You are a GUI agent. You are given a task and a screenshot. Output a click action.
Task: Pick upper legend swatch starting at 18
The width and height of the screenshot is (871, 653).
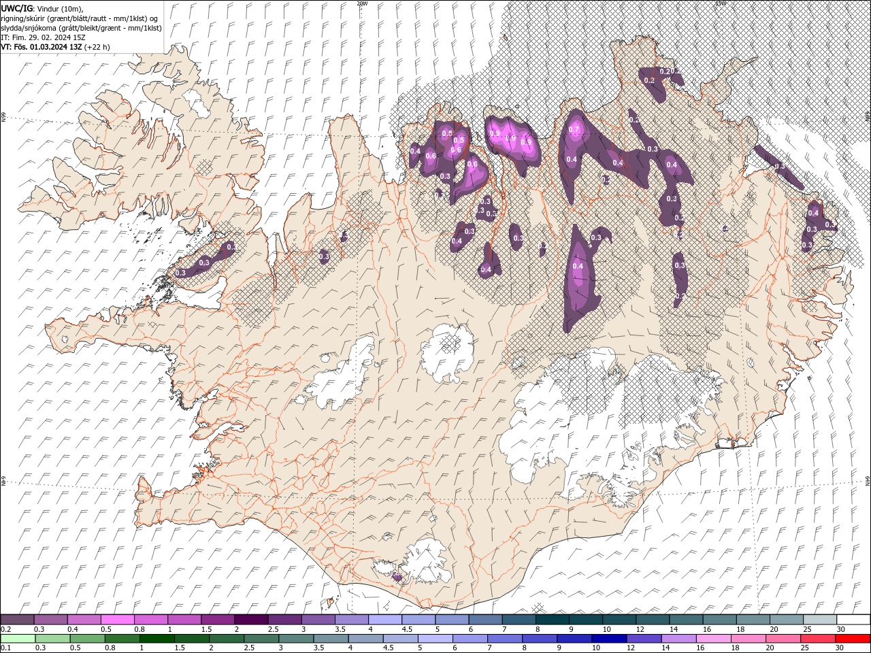pyautogui.click(x=753, y=620)
